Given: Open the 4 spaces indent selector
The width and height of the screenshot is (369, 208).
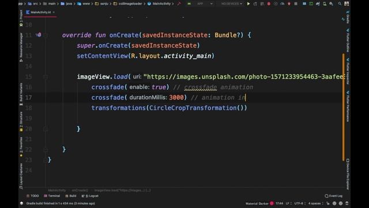Looking at the screenshot, I should pos(315,203).
